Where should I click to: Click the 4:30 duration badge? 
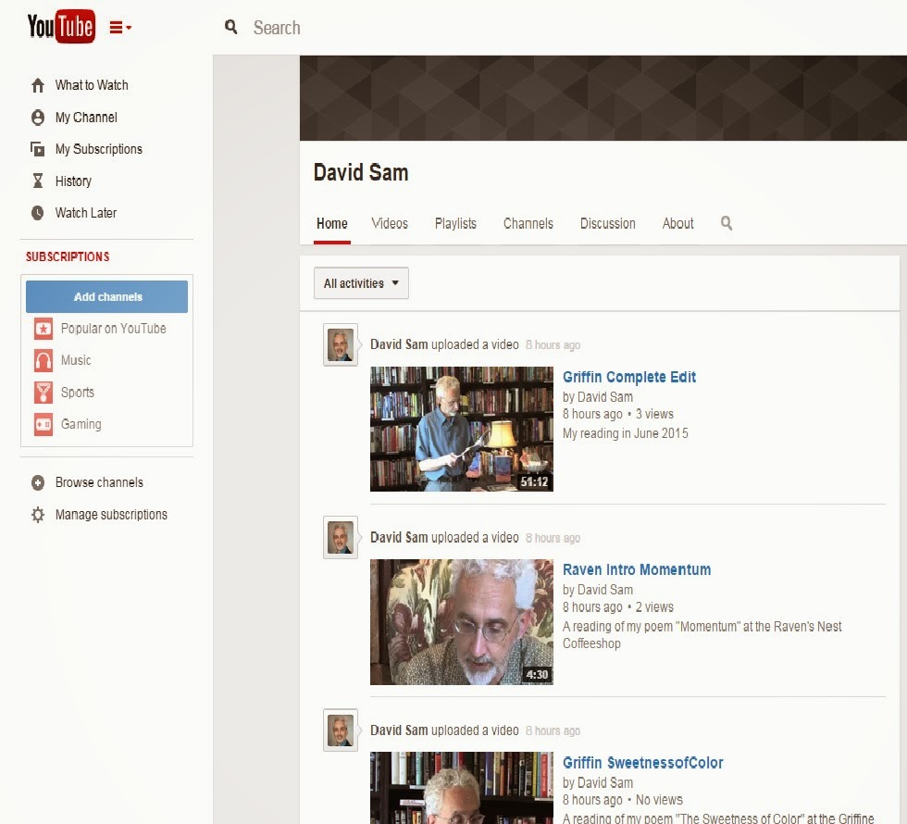[x=537, y=675]
